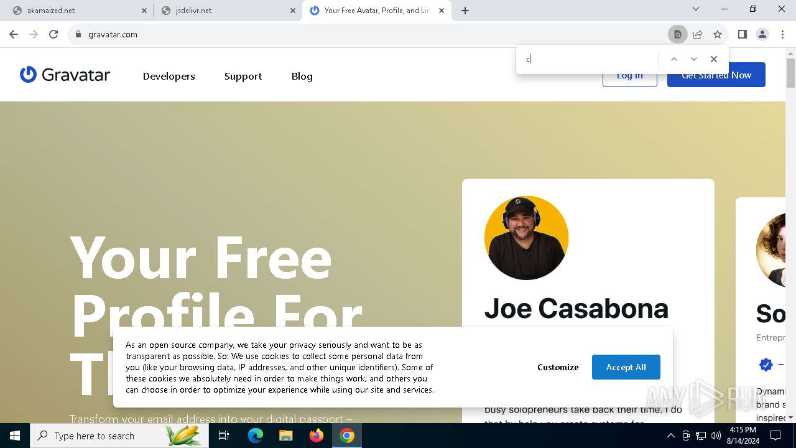796x448 pixels.
Task: Click Joe Casabona's profile photo
Action: pos(526,238)
